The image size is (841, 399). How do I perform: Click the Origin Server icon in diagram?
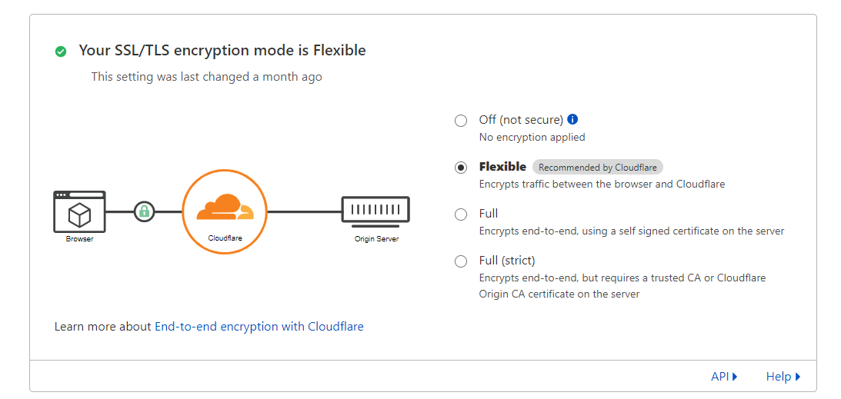(376, 210)
